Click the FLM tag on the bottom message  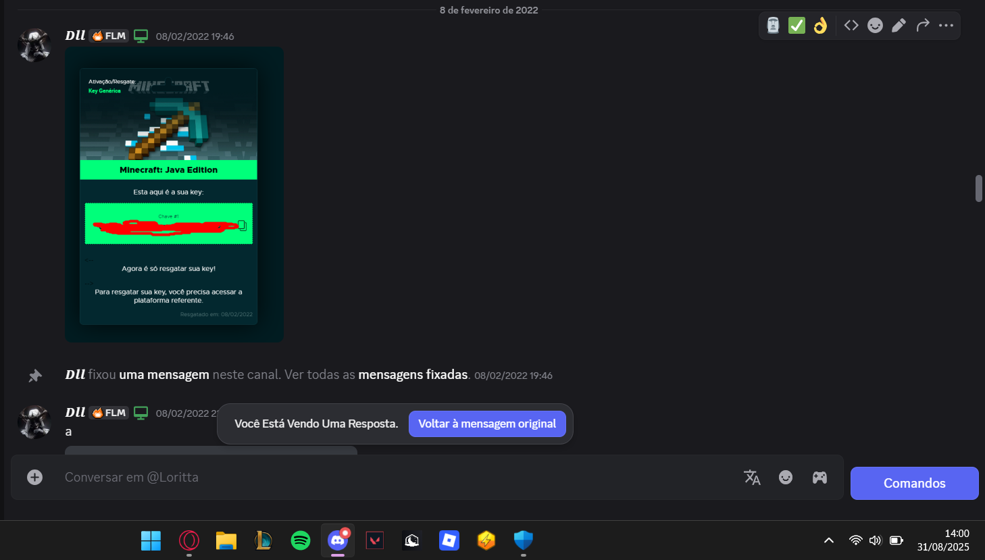pos(109,413)
